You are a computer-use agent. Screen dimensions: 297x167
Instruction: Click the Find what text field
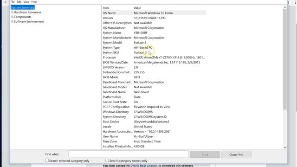click(129, 154)
